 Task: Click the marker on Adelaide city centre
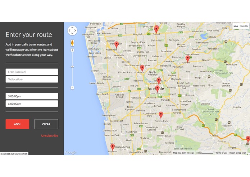point(157,89)
